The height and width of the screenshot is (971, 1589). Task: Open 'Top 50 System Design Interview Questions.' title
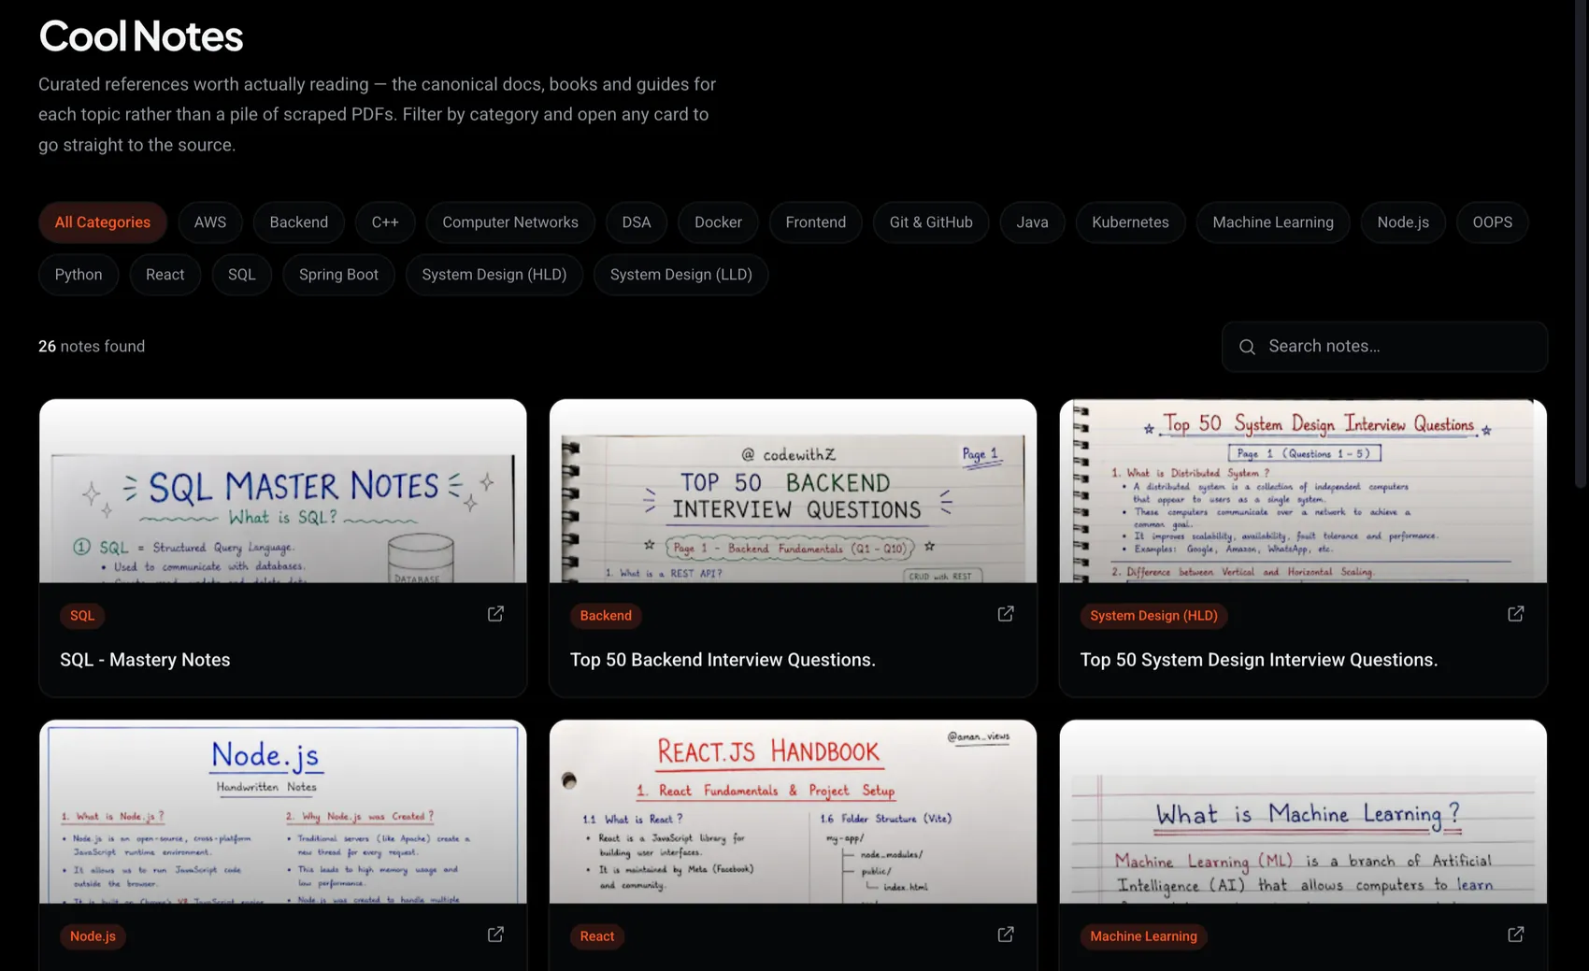[x=1259, y=660]
